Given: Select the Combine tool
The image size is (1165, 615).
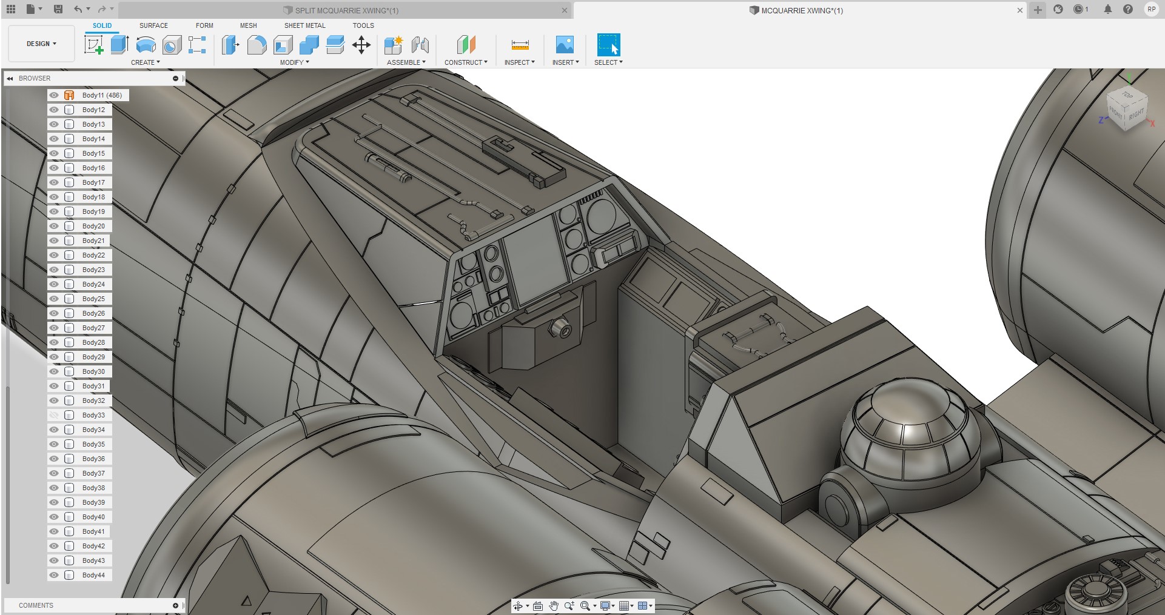Looking at the screenshot, I should coord(309,45).
